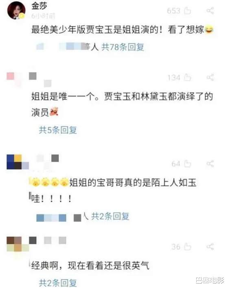Open brown pixelated avatar of last commenter

coord(18,244)
